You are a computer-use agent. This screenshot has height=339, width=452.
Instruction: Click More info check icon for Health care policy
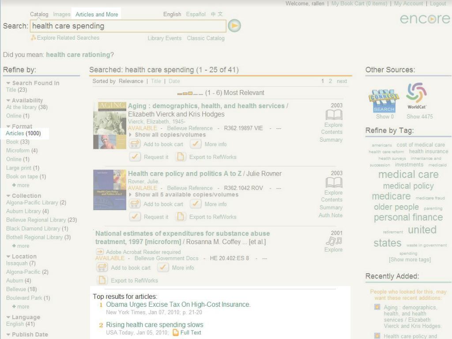click(196, 204)
